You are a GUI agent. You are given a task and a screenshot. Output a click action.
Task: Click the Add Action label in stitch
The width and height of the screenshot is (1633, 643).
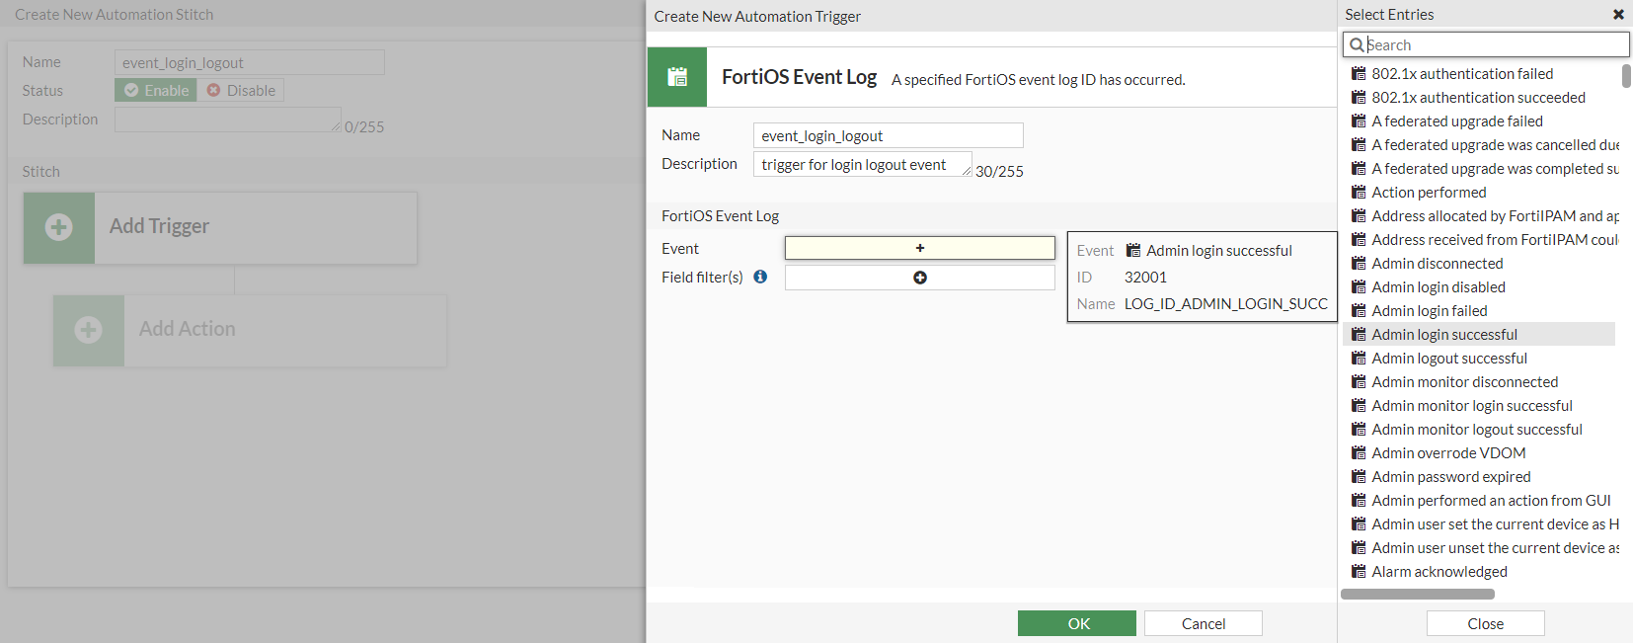pos(187,329)
